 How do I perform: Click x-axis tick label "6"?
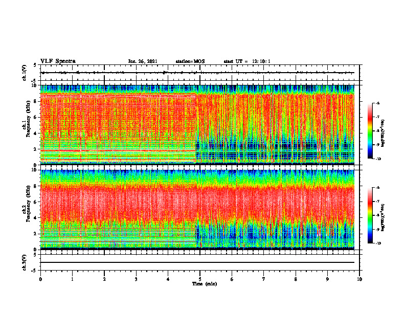[232, 279]
